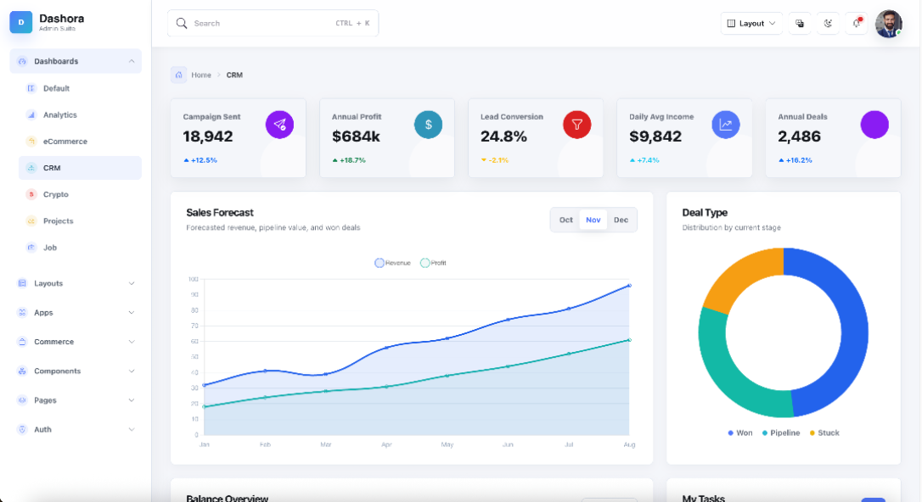Image resolution: width=922 pixels, height=502 pixels.
Task: Click the $684k Annual Profit value
Action: pyautogui.click(x=356, y=137)
